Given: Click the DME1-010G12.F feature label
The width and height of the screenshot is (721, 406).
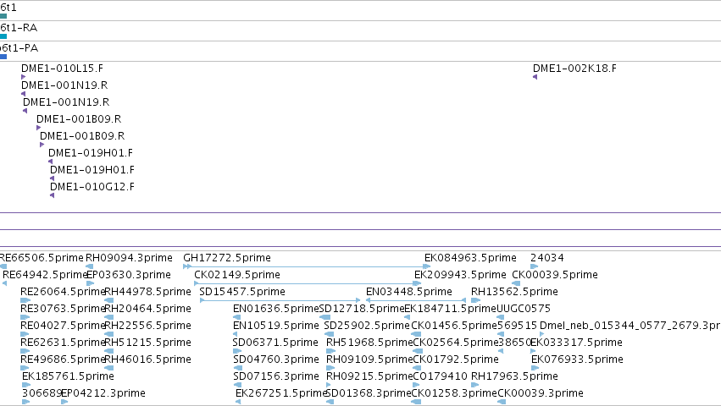Looking at the screenshot, I should (x=92, y=186).
